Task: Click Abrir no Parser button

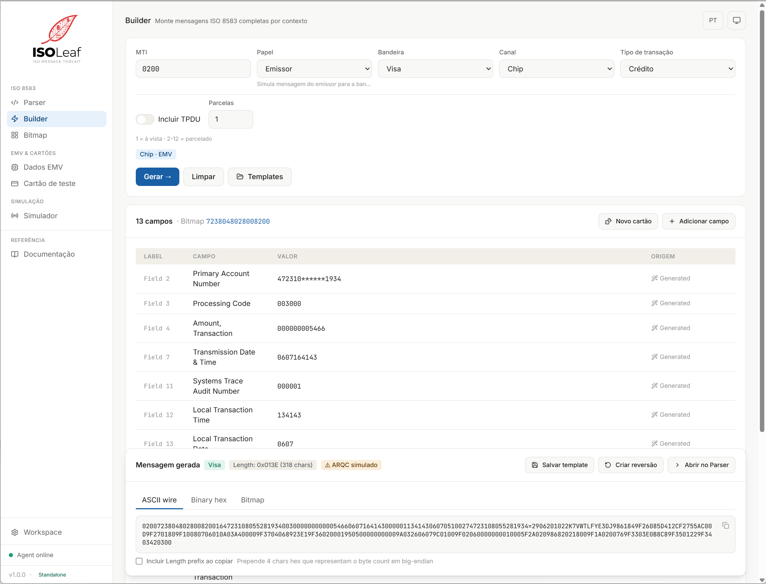Action: (x=701, y=465)
